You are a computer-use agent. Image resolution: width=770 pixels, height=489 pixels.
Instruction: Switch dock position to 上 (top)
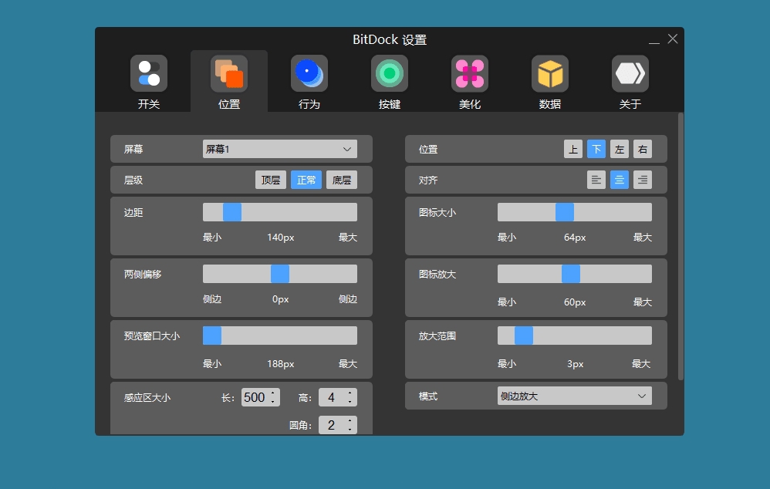click(572, 149)
